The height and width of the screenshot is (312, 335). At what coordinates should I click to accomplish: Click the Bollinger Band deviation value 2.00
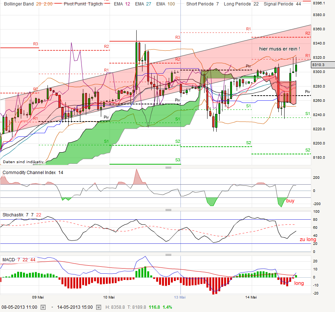(x=48, y=4)
